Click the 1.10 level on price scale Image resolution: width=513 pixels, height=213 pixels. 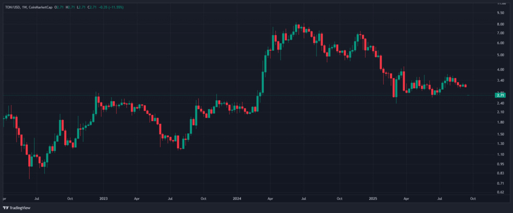(x=500, y=154)
